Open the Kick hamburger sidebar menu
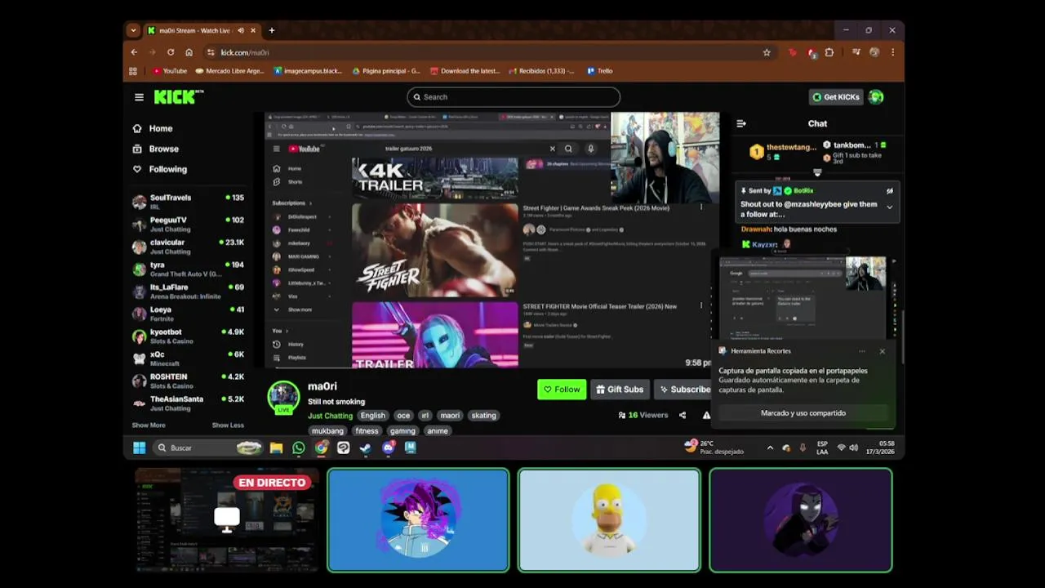 (x=139, y=97)
